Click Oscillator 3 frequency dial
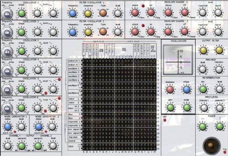The height and width of the screenshot is (156, 228). pyautogui.click(x=7, y=52)
